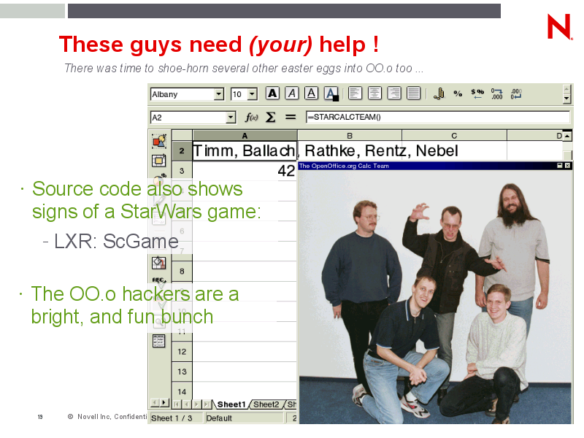Screen dimensions: 584x438
Task: Expand the A2 Name Box dropdown
Action: point(231,118)
